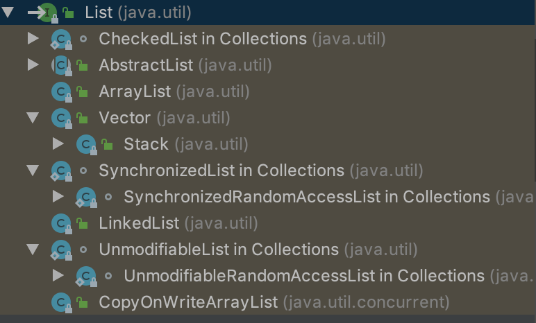Select ArrayList (java.util) in hierarchy
The height and width of the screenshot is (323, 536).
[174, 91]
